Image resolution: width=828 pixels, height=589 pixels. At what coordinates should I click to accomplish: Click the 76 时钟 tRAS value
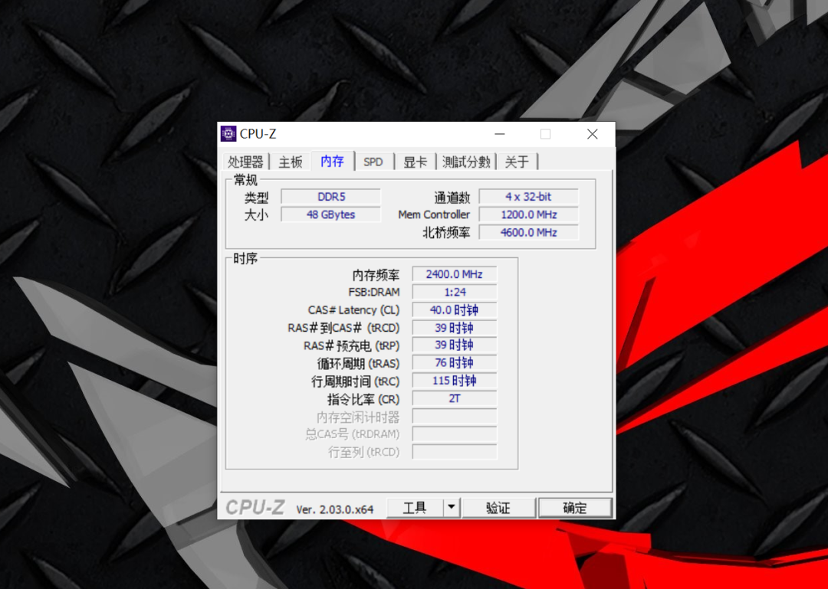454,363
